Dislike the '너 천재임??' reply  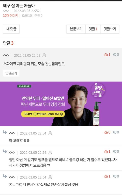116,176
